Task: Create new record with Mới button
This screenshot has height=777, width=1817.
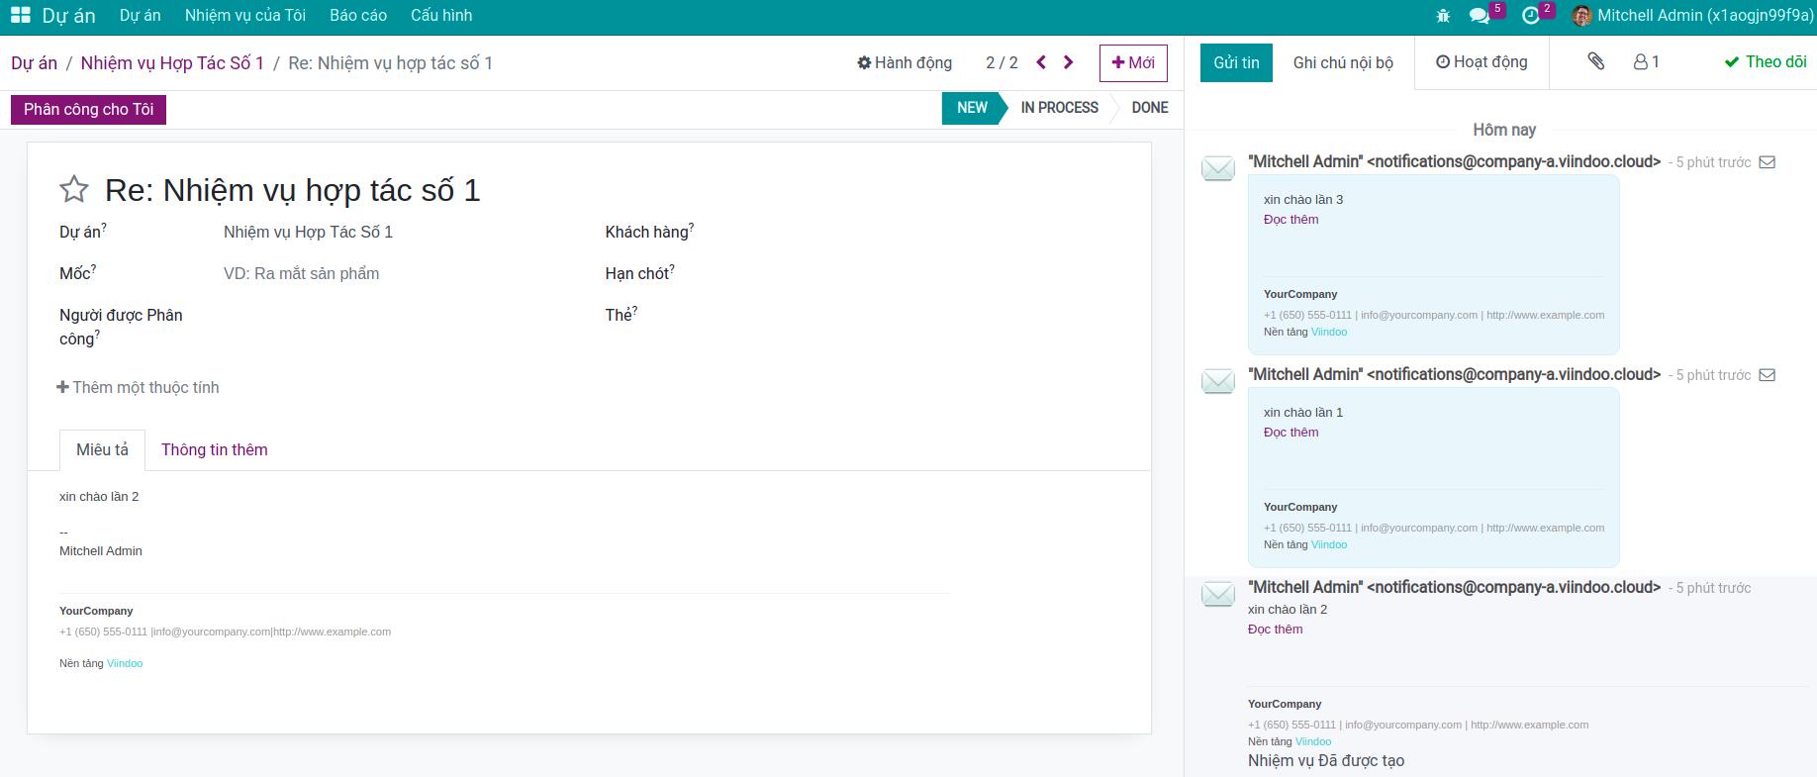Action: click(x=1133, y=63)
